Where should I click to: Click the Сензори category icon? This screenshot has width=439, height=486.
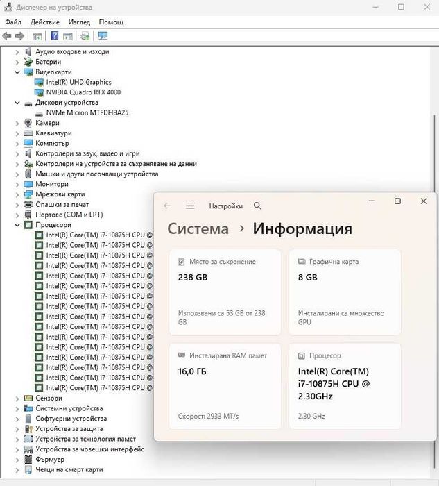click(x=28, y=399)
